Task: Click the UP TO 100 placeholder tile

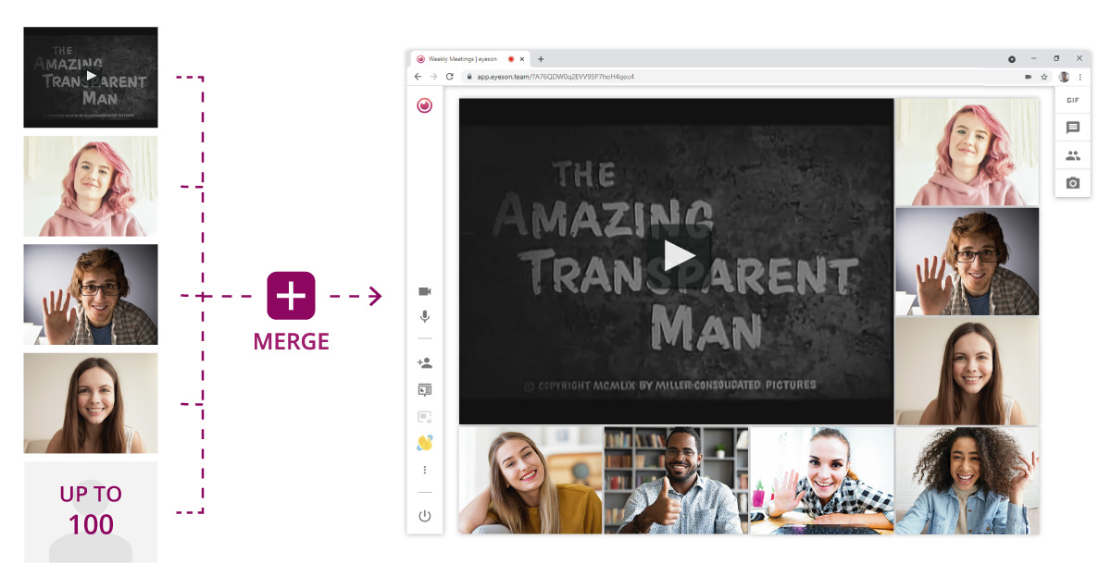Action: (x=91, y=511)
